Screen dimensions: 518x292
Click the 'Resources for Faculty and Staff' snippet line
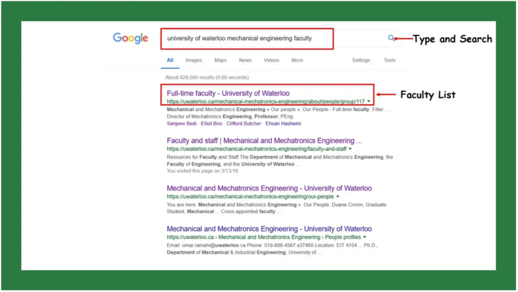(x=280, y=157)
